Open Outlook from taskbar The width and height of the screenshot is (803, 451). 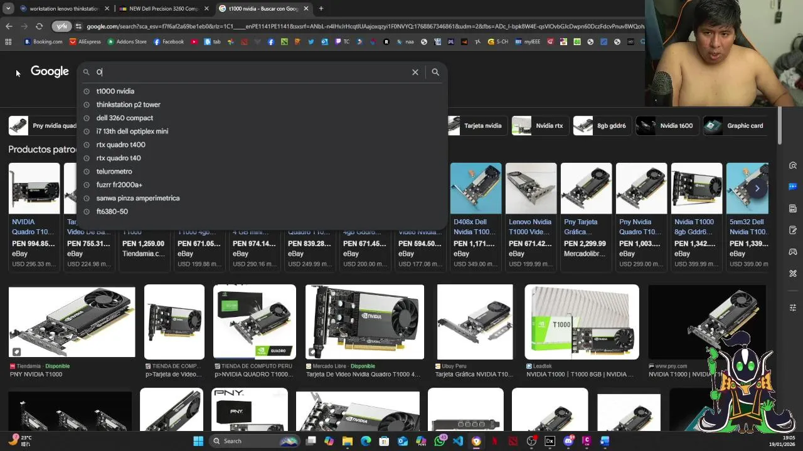click(x=403, y=441)
